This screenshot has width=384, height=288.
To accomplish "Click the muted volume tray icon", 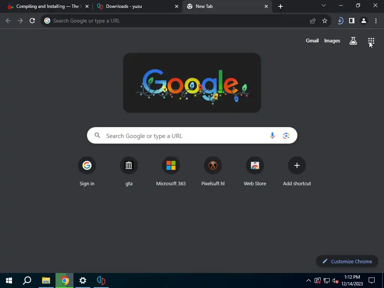I will (335, 280).
